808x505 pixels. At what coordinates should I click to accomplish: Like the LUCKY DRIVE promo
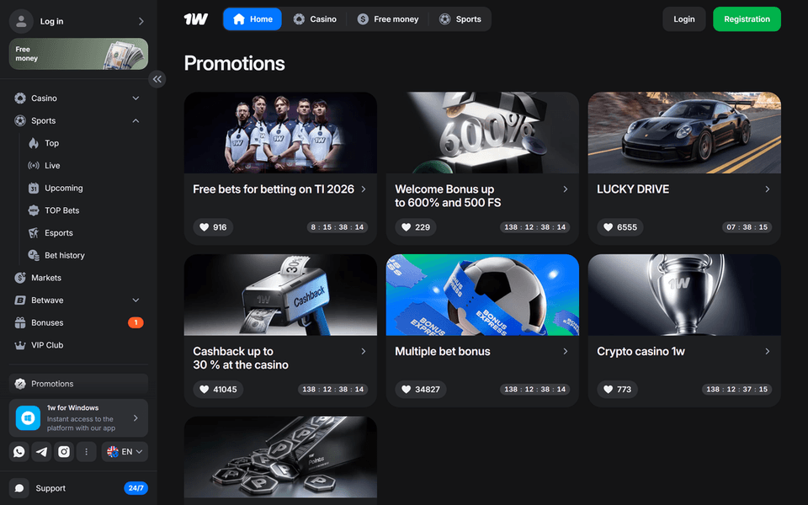click(620, 227)
